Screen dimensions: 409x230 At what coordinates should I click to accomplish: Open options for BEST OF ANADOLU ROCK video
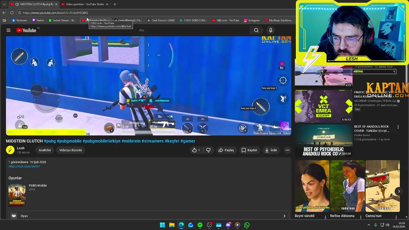tap(398, 127)
